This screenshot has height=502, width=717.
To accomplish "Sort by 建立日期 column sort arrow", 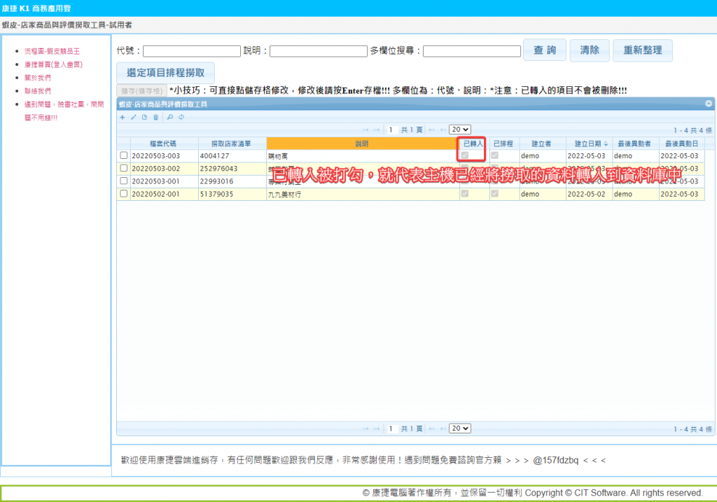I will (606, 144).
